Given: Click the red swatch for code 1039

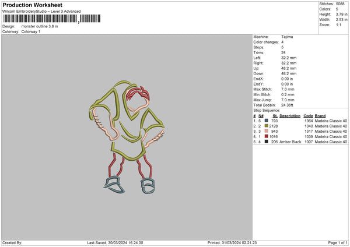Looking at the screenshot, I should 267,136.
